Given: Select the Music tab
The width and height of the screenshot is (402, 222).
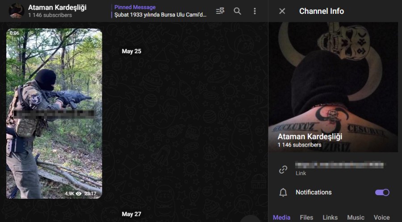Looking at the screenshot, I should 356,218.
